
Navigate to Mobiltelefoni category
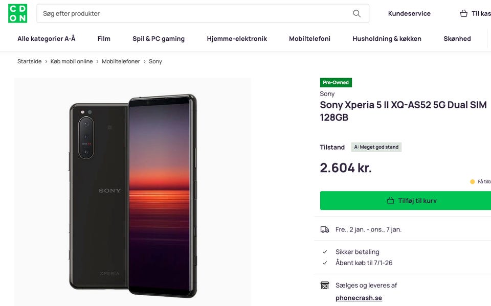309,39
